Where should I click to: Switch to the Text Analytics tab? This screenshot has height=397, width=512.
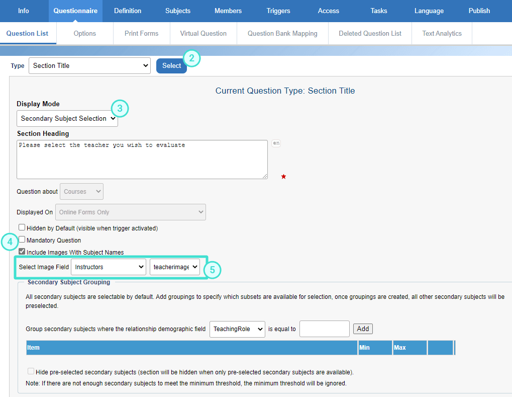pos(441,33)
